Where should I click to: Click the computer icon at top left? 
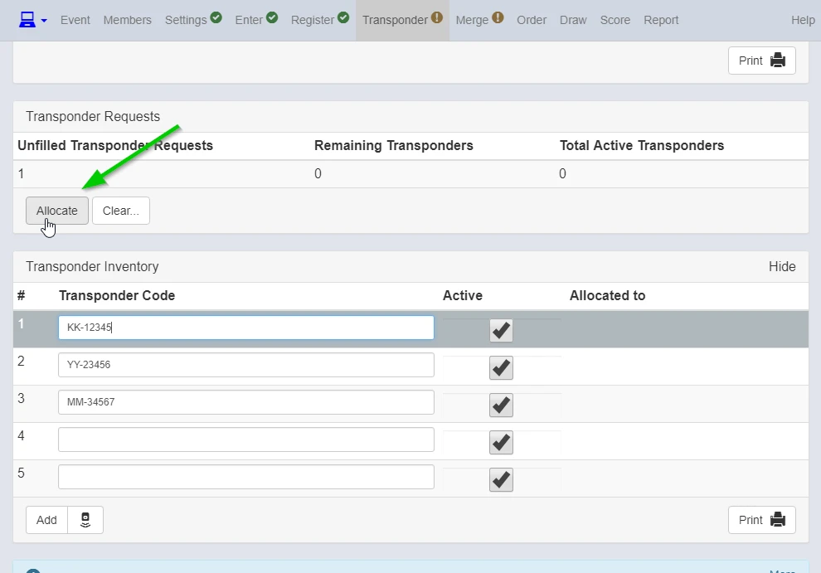click(26, 19)
